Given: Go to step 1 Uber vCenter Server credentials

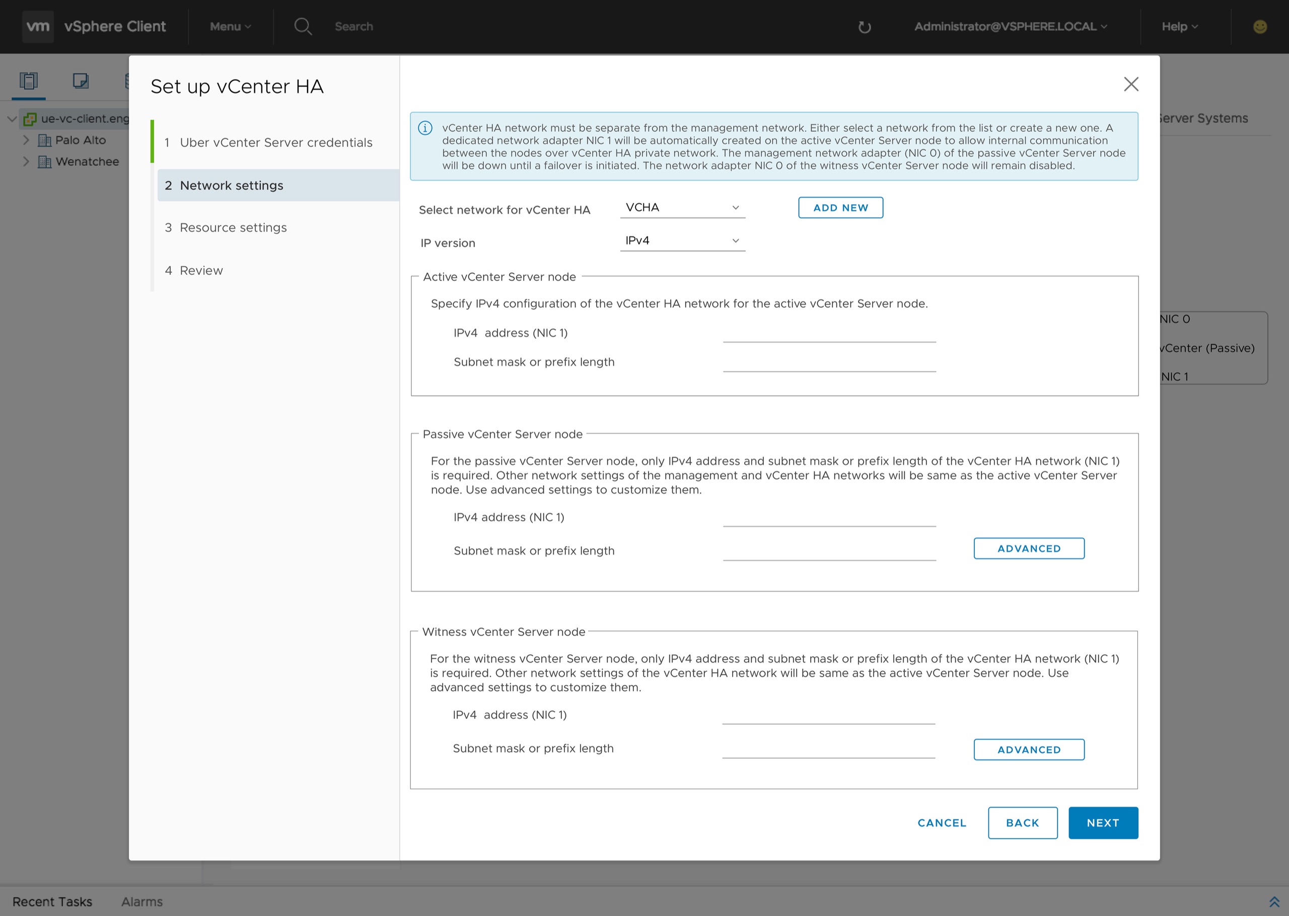Looking at the screenshot, I should (277, 142).
